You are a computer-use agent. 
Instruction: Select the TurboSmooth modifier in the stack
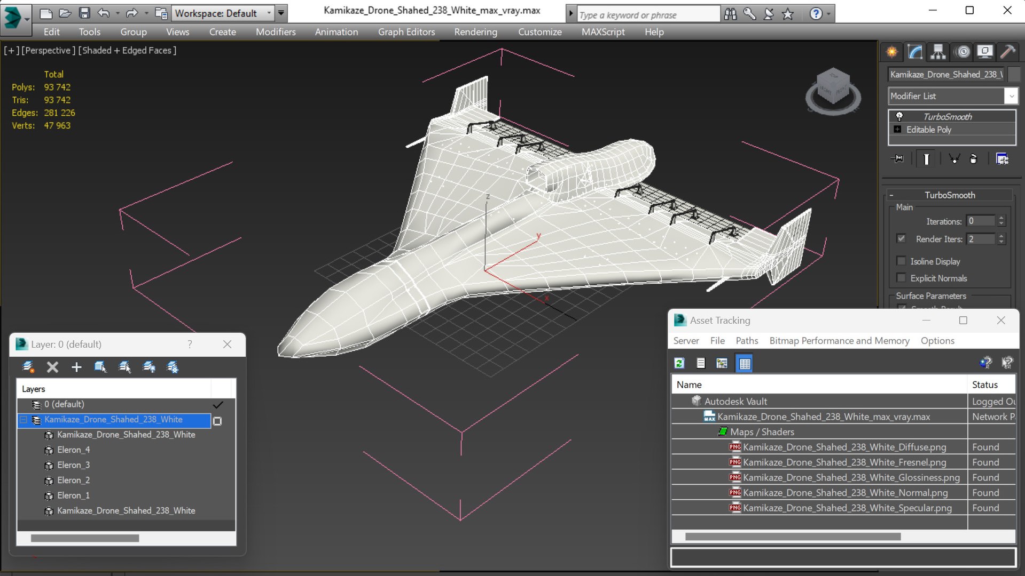(x=947, y=116)
